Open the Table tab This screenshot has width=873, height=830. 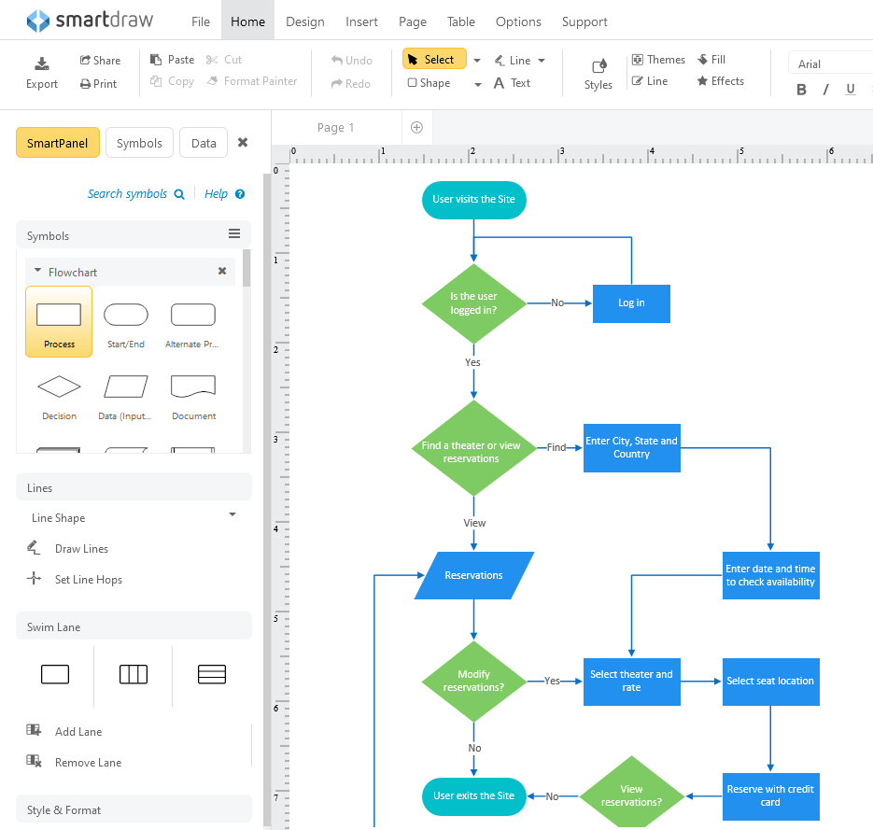461,21
